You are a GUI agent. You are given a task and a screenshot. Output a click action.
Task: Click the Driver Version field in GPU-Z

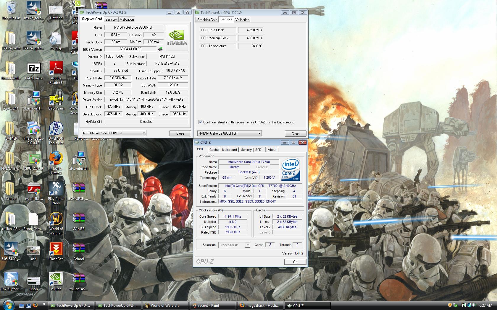pyautogui.click(x=146, y=99)
